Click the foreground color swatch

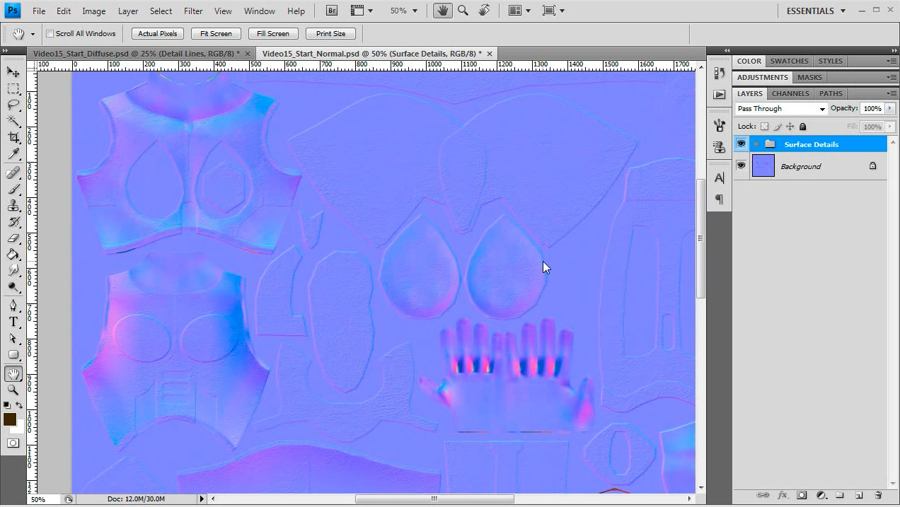(10, 419)
